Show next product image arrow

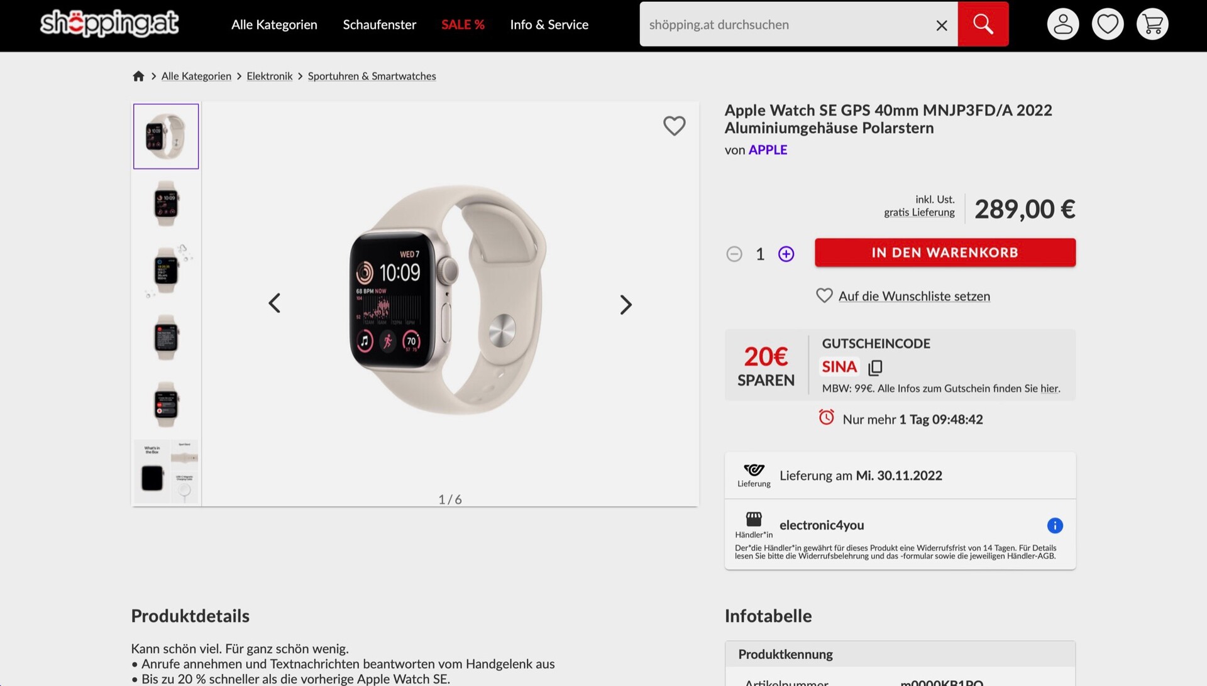coord(625,305)
